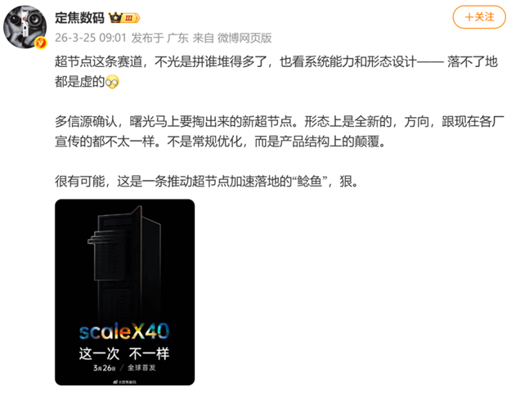The height and width of the screenshot is (400, 516).
Task: Click the 3月26日 全球首发 date line
Action: (x=124, y=368)
